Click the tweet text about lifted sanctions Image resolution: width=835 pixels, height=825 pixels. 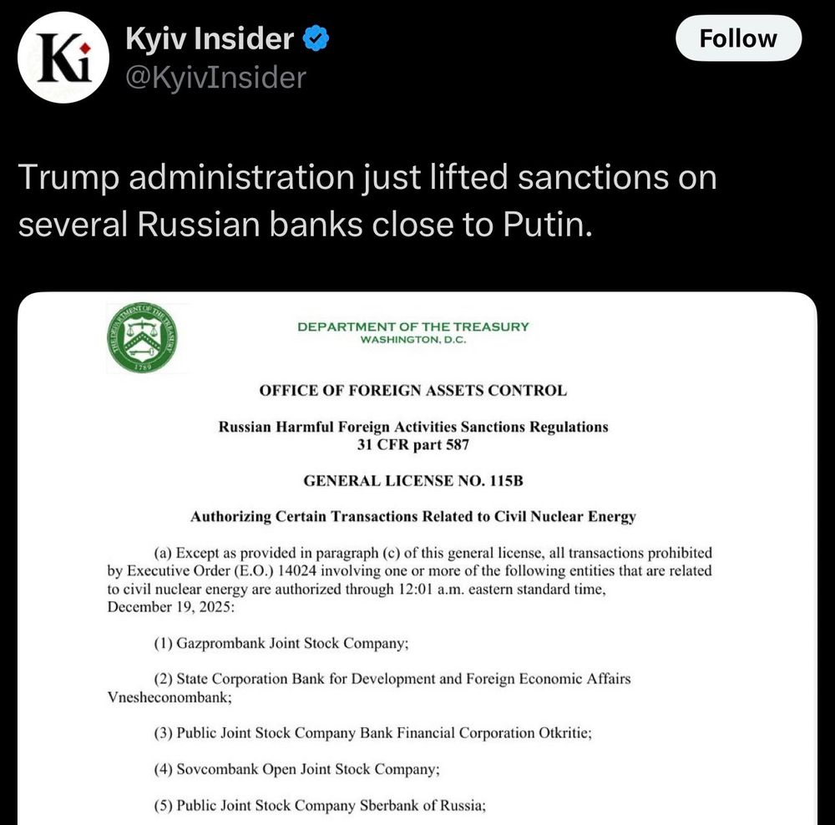(x=367, y=200)
